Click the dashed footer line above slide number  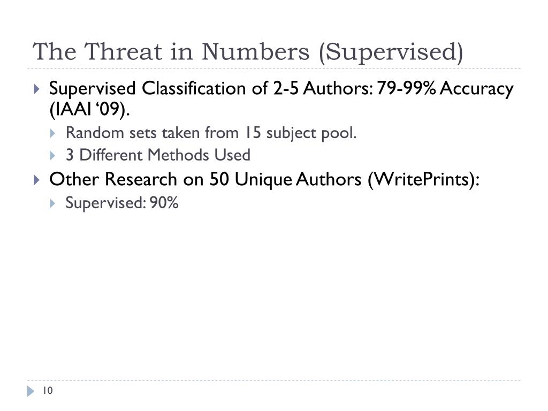pos(274,380)
